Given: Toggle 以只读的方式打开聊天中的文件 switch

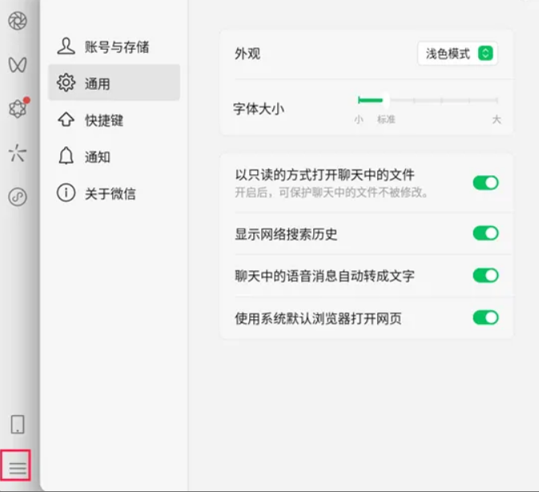Looking at the screenshot, I should [x=485, y=183].
